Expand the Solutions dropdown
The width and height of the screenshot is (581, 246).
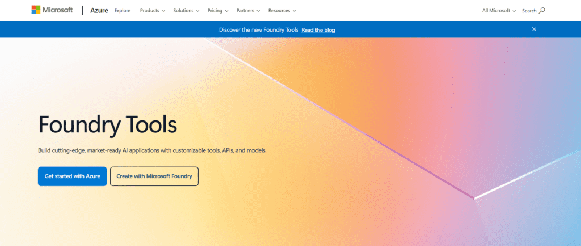point(189,11)
